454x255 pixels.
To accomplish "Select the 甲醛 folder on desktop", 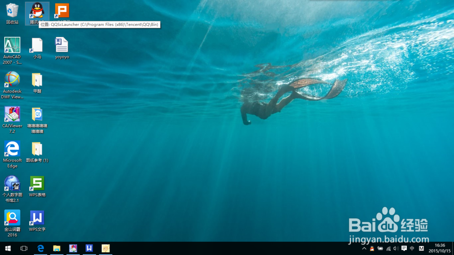I will coord(37,83).
